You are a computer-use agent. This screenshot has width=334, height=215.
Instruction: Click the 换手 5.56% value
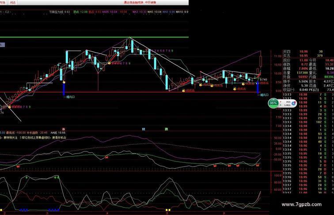[x=304, y=82]
